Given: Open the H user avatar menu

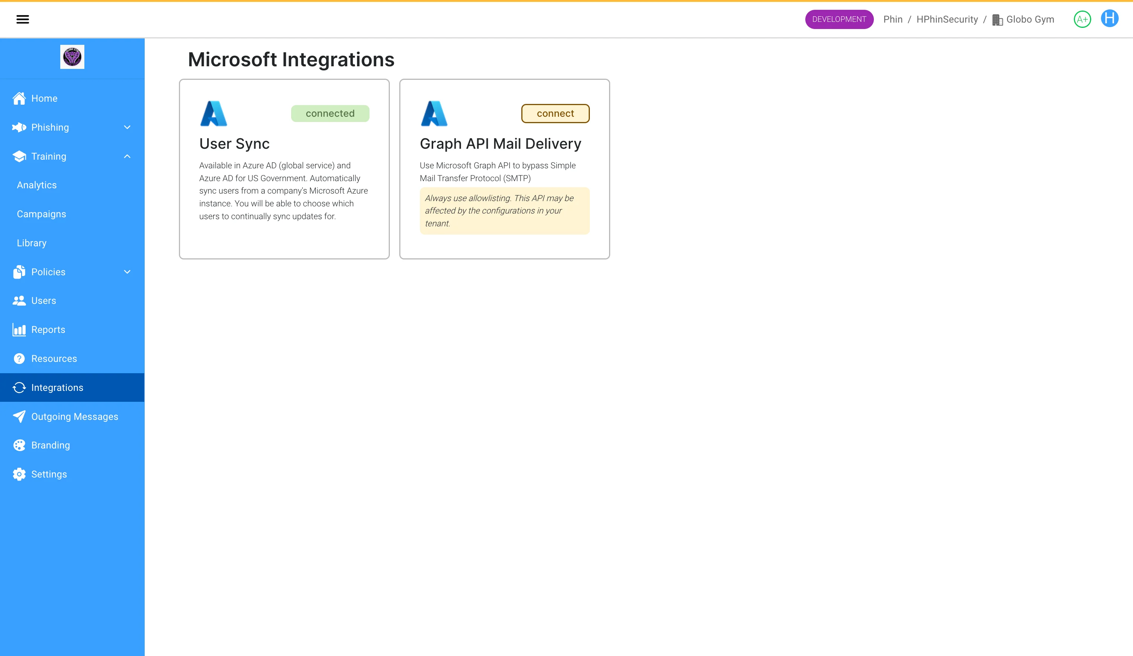Looking at the screenshot, I should [x=1110, y=18].
